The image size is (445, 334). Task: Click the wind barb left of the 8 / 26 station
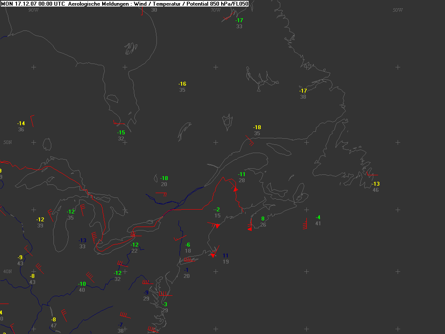(x=250, y=226)
